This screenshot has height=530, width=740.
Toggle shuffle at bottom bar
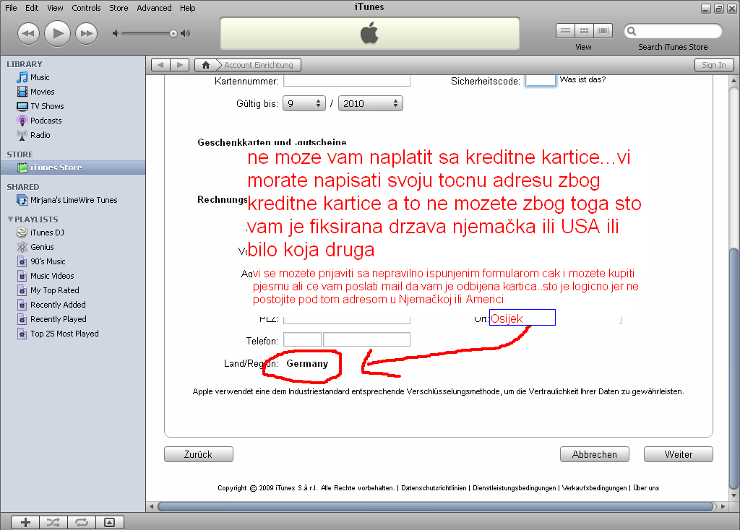click(x=53, y=522)
